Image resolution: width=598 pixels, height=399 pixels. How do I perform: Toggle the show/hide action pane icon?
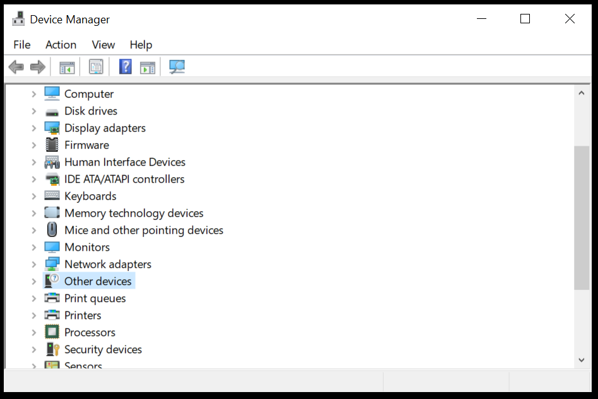[148, 67]
